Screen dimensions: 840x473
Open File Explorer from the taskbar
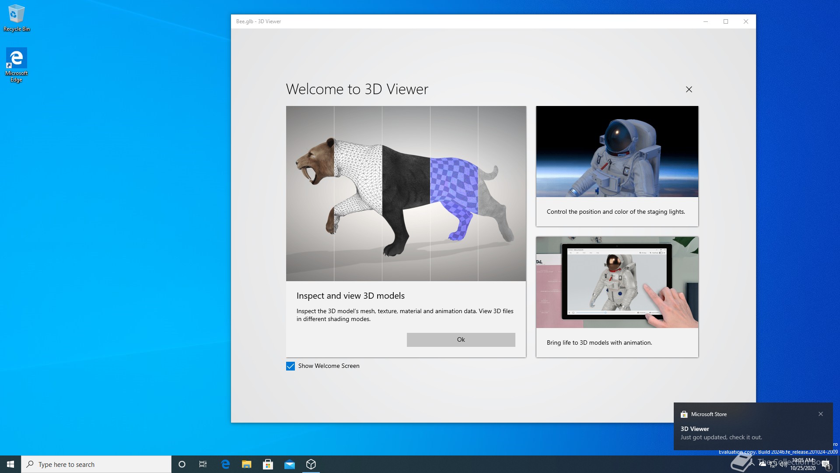(247, 464)
